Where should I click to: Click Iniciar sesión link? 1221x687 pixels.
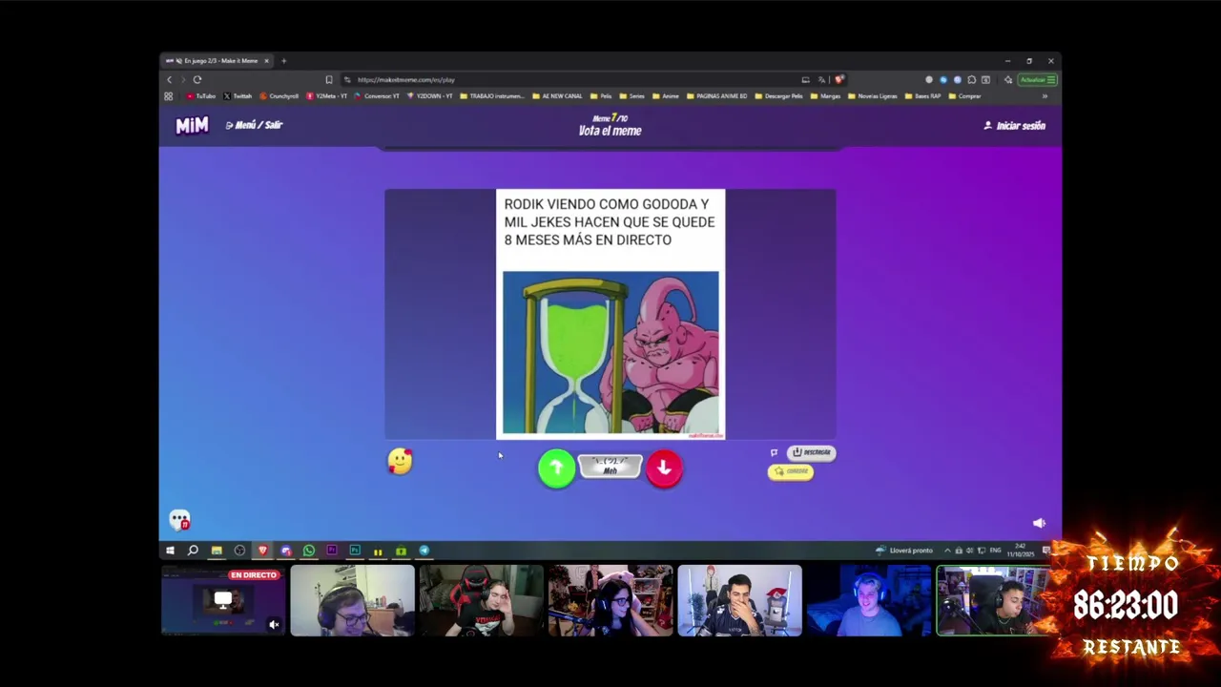coord(1015,125)
